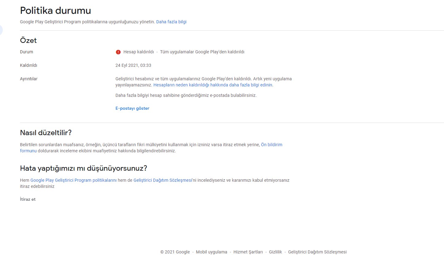Image resolution: width=444 pixels, height=266 pixels.
Task: Open 'Geliştirici Dağıtım Sözleşmesi' link in paragraph
Action: coord(163,180)
